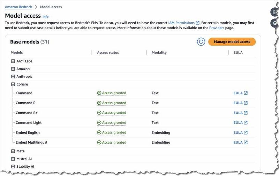Expand the Anthropic provider group
This screenshot has width=279, height=176.
click(x=13, y=77)
